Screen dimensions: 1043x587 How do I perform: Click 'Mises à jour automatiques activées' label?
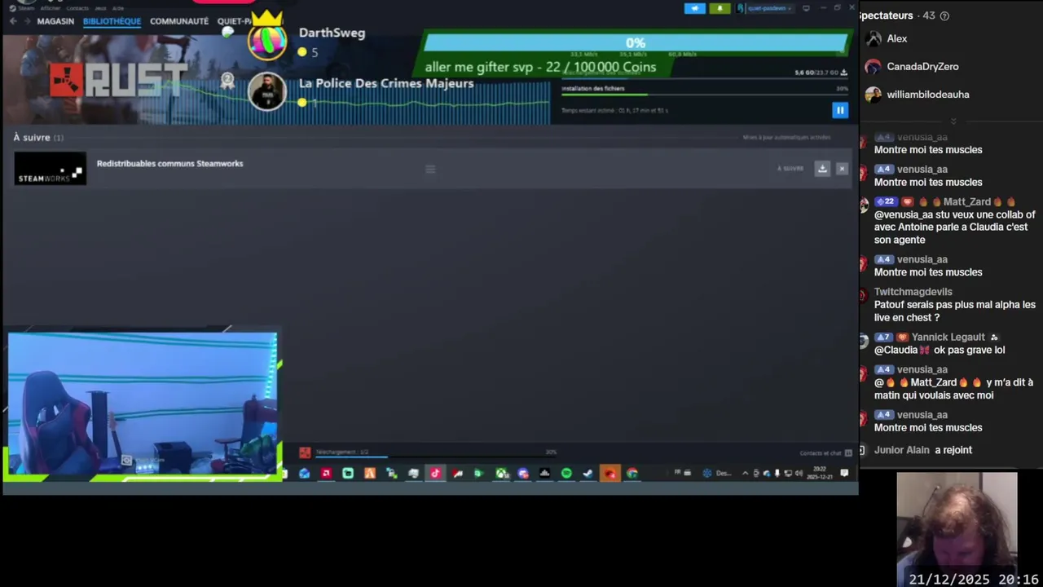click(786, 138)
